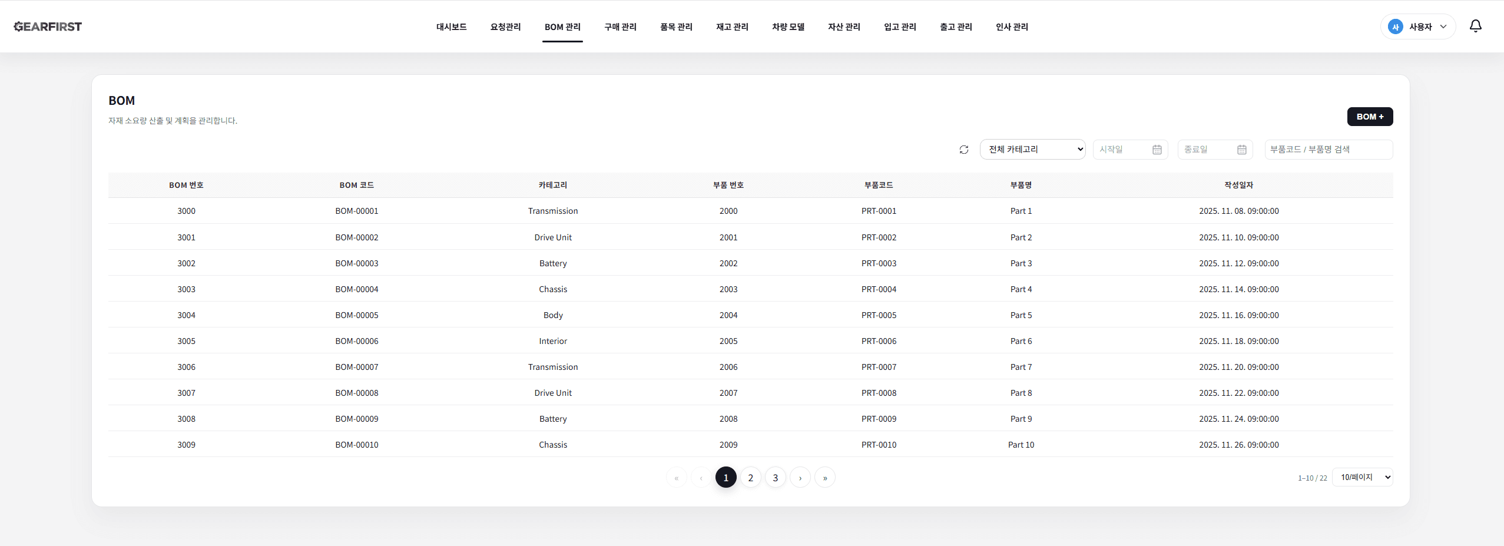Go to next page arrow
The height and width of the screenshot is (546, 1504).
tap(800, 478)
